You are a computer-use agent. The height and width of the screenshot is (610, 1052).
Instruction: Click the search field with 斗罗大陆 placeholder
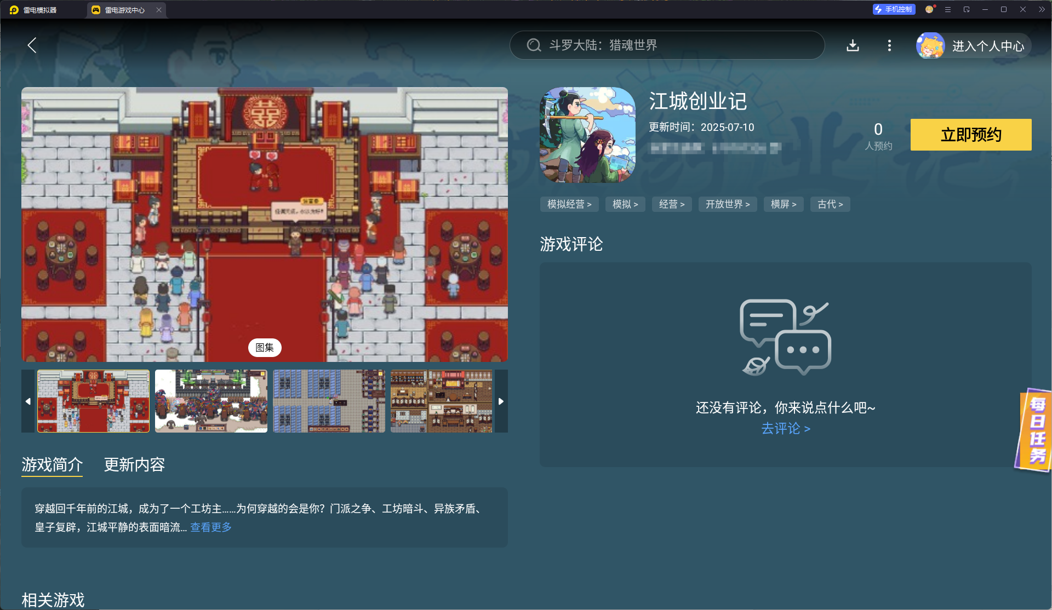(667, 45)
